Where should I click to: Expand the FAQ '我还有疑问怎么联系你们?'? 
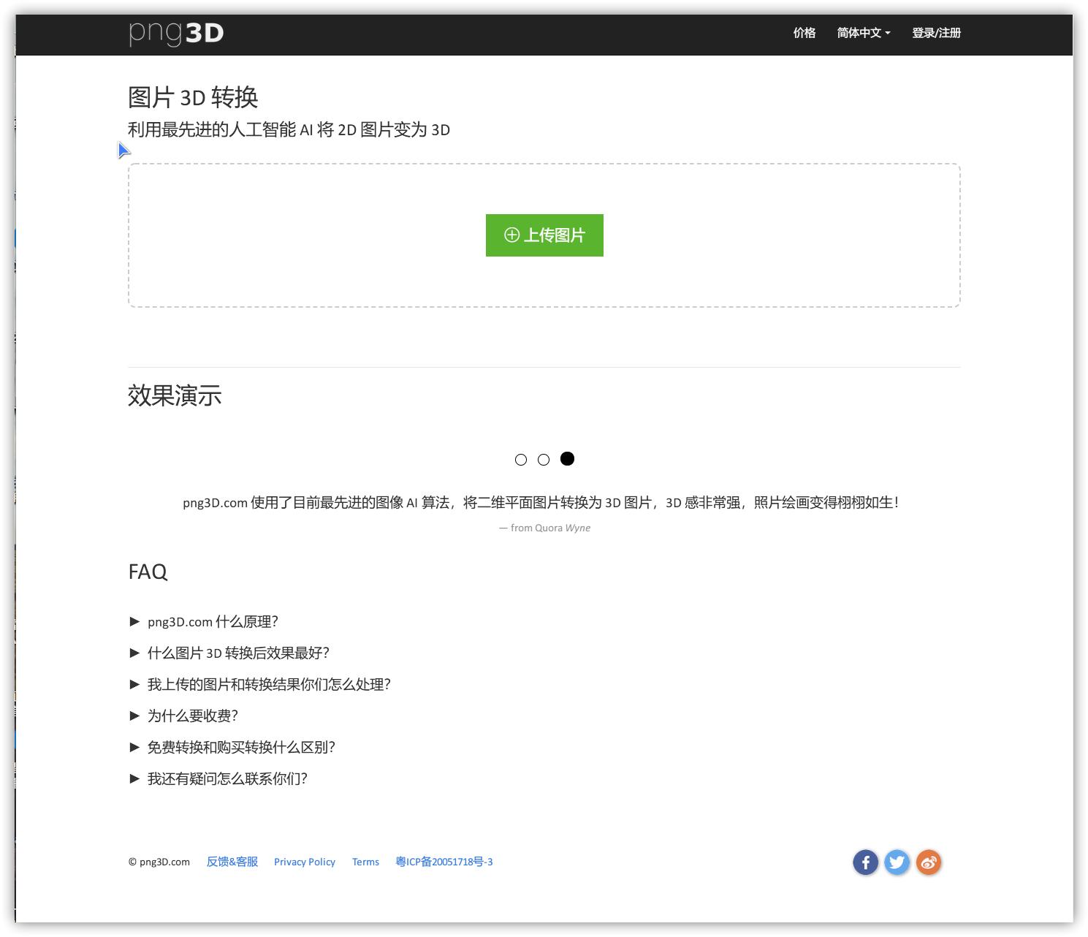point(227,779)
